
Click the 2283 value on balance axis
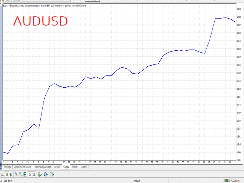239,17
